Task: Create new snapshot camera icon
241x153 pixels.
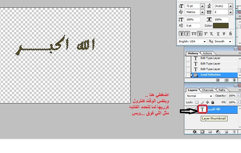Action: [x=226, y=80]
